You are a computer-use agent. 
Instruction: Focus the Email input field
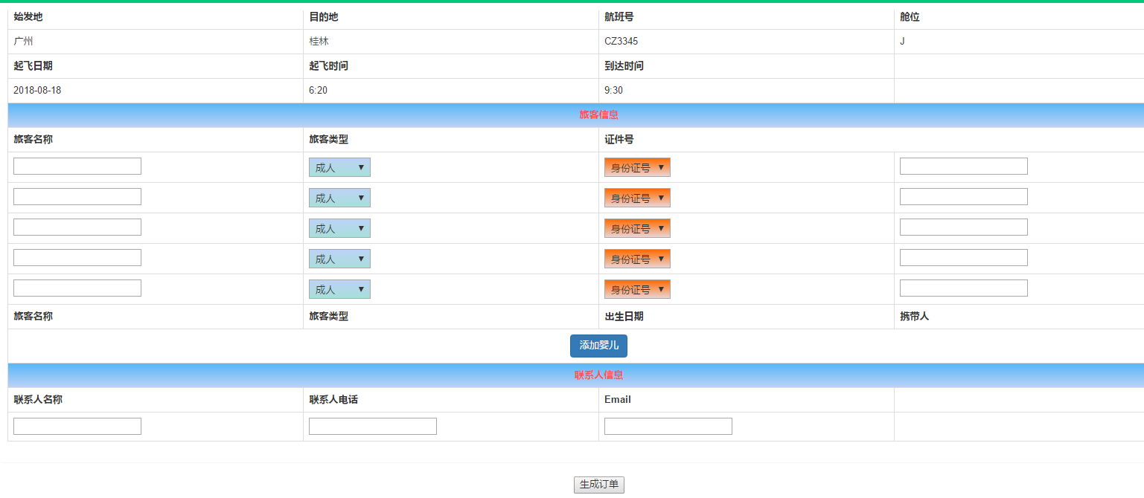(668, 426)
